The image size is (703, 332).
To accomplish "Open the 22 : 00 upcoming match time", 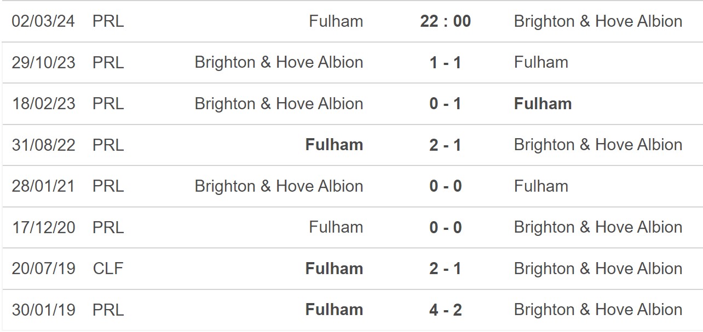I will pyautogui.click(x=446, y=21).
